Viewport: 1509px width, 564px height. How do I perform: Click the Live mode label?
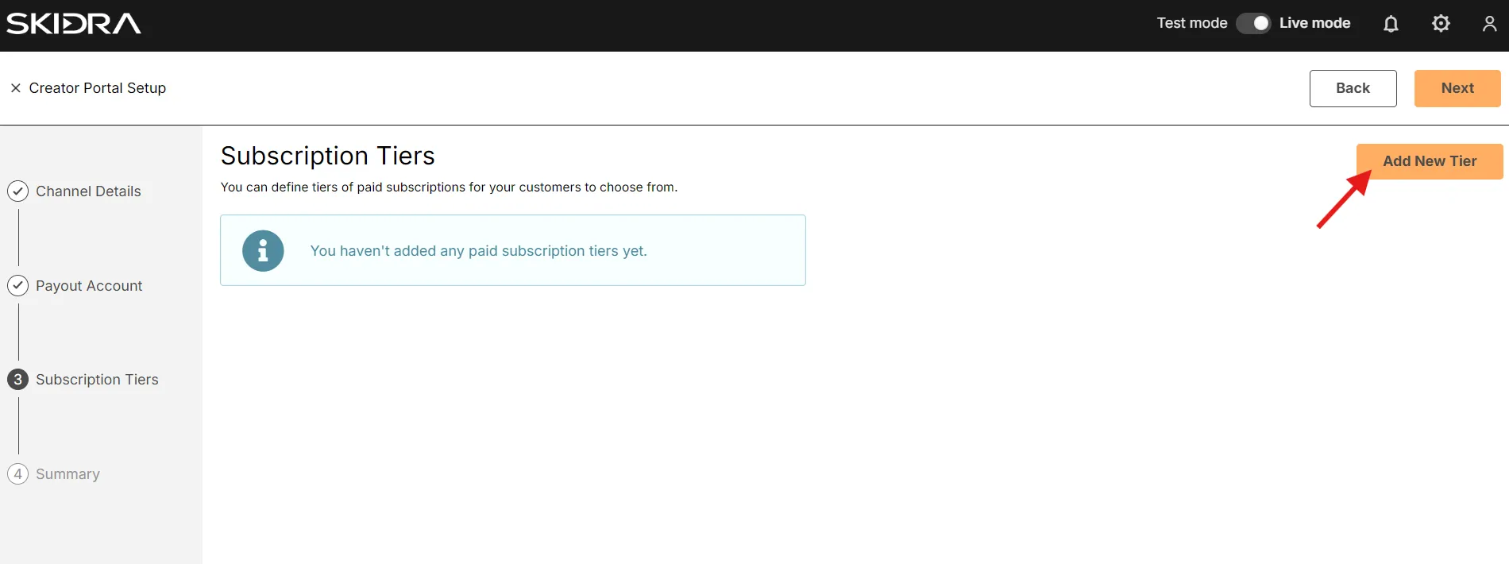coord(1314,24)
